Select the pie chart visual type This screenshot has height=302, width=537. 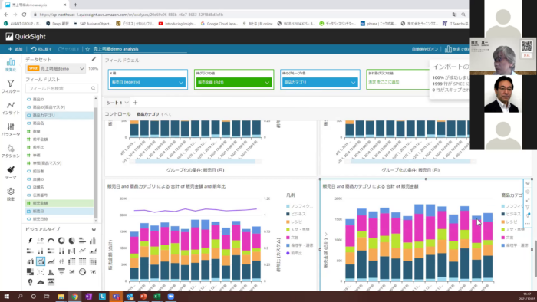[x=71, y=241]
